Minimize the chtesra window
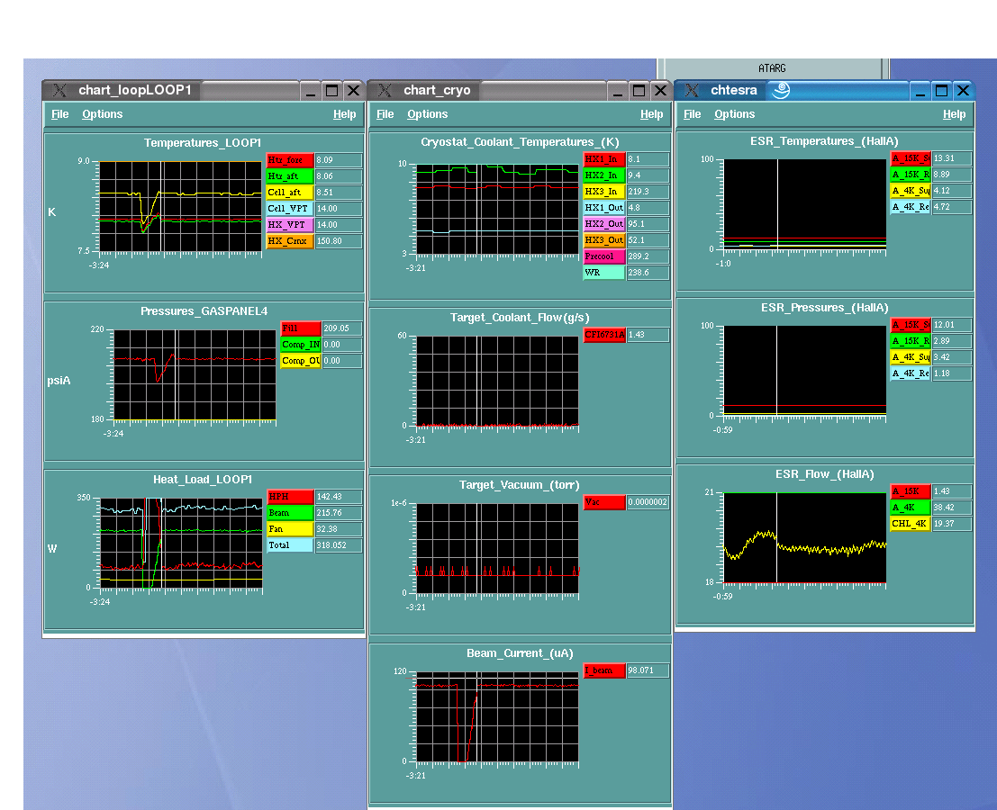This screenshot has height=810, width=997. coord(920,91)
